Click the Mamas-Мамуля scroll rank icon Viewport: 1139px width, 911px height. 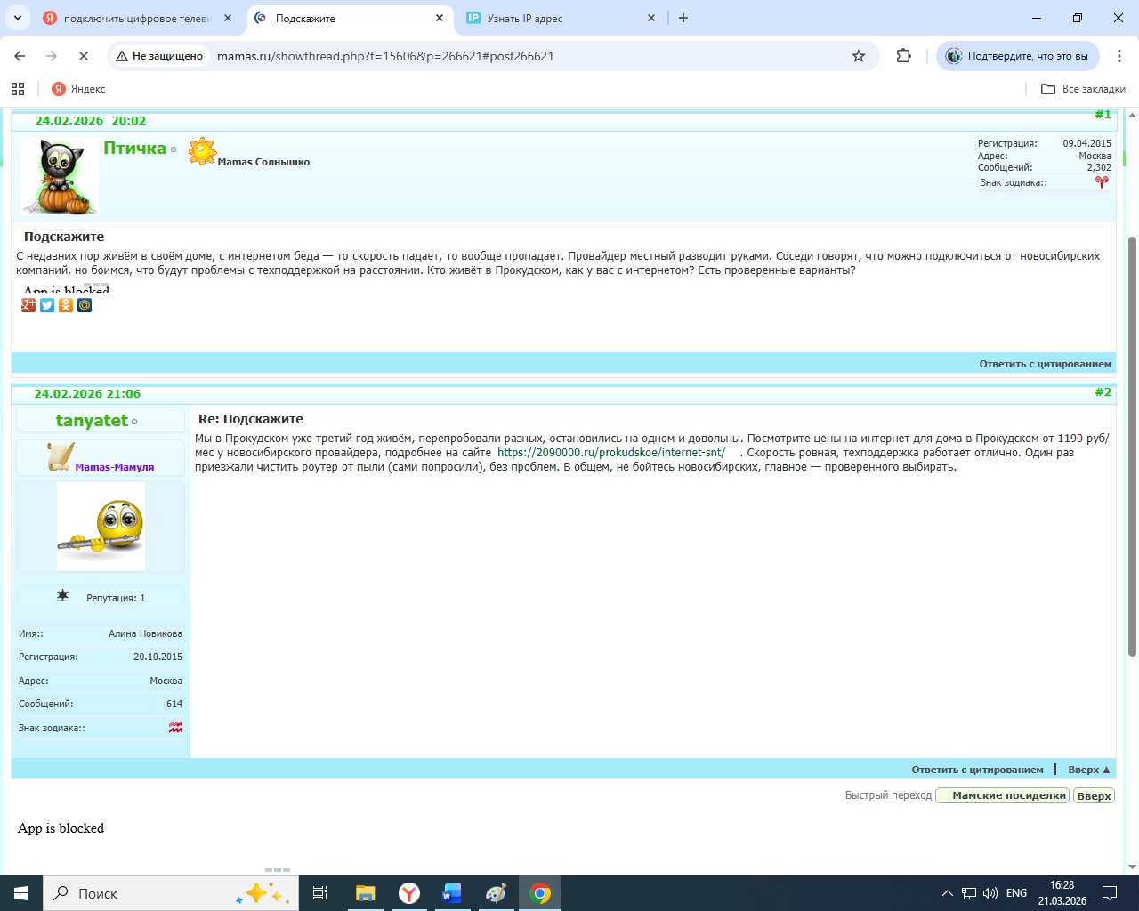(61, 457)
